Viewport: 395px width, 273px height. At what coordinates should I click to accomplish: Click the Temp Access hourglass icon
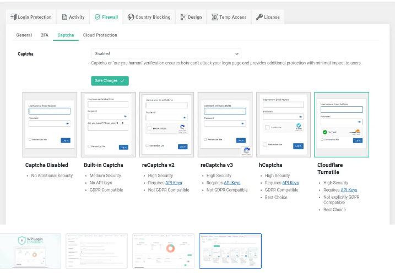click(x=215, y=17)
